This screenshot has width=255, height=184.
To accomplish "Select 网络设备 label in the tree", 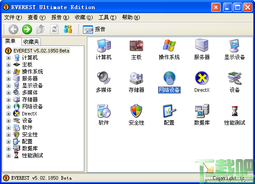I will (x=32, y=107).
